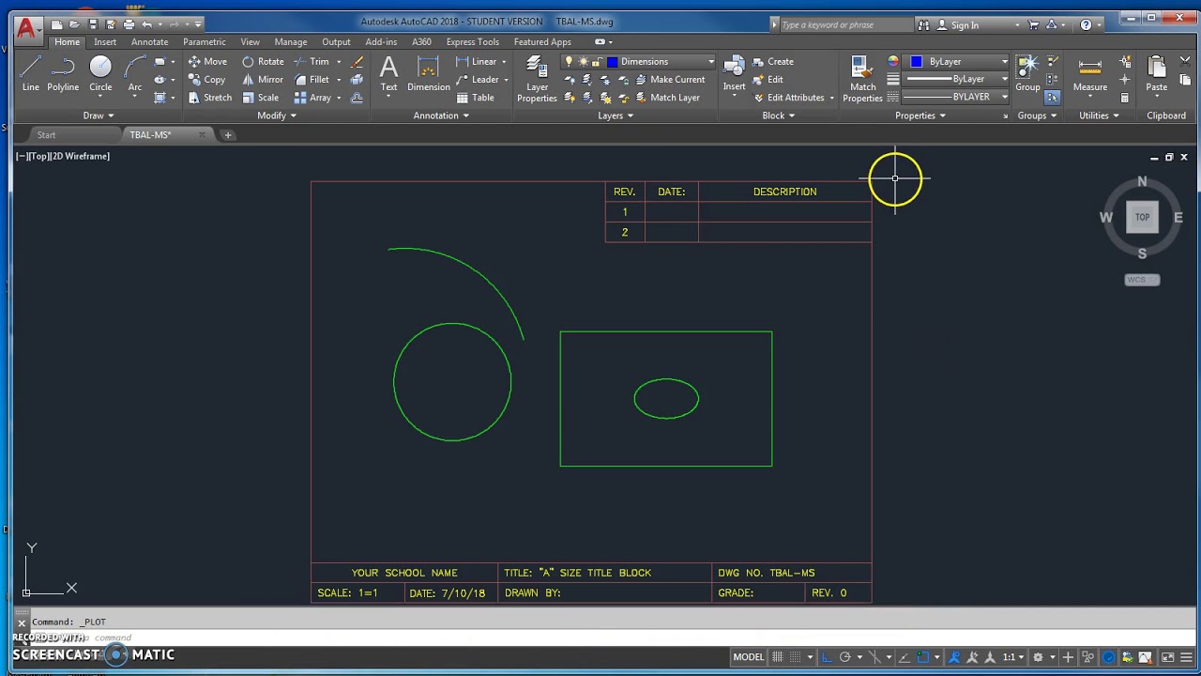Insert a Table from Annotation panel
Screen dimensions: 1201x676
pos(475,98)
